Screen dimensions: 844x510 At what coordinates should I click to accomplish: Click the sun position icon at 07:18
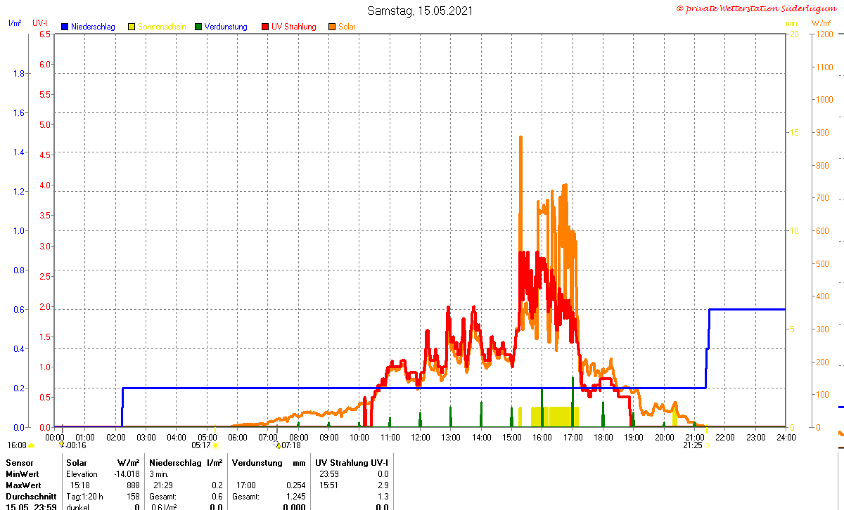pyautogui.click(x=279, y=445)
